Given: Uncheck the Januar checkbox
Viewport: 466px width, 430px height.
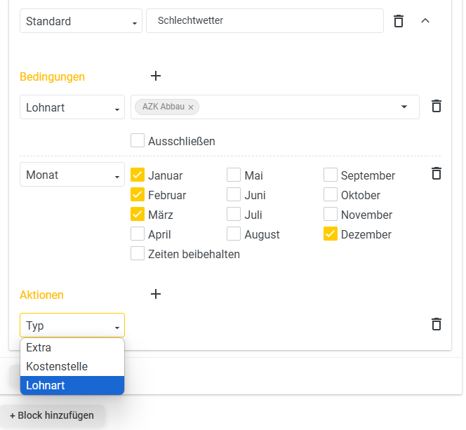Looking at the screenshot, I should 138,175.
